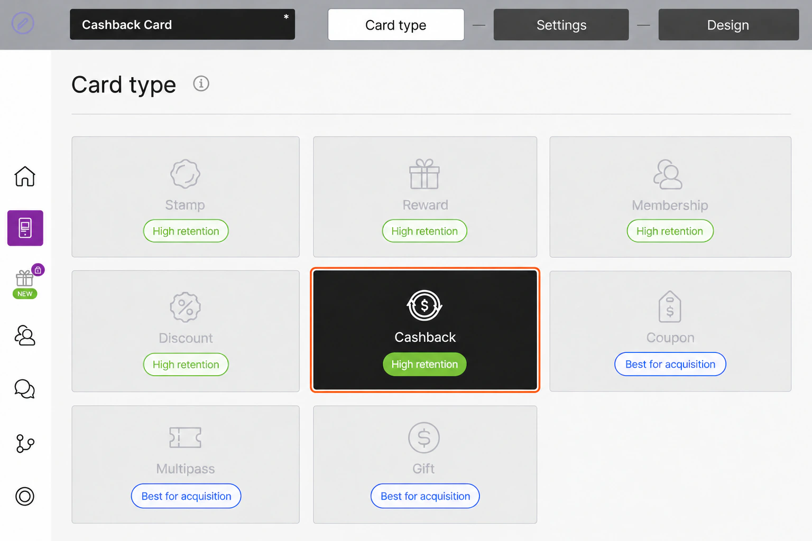Select the Reward card label
Viewport: 812px width, 541px height.
coord(425,205)
